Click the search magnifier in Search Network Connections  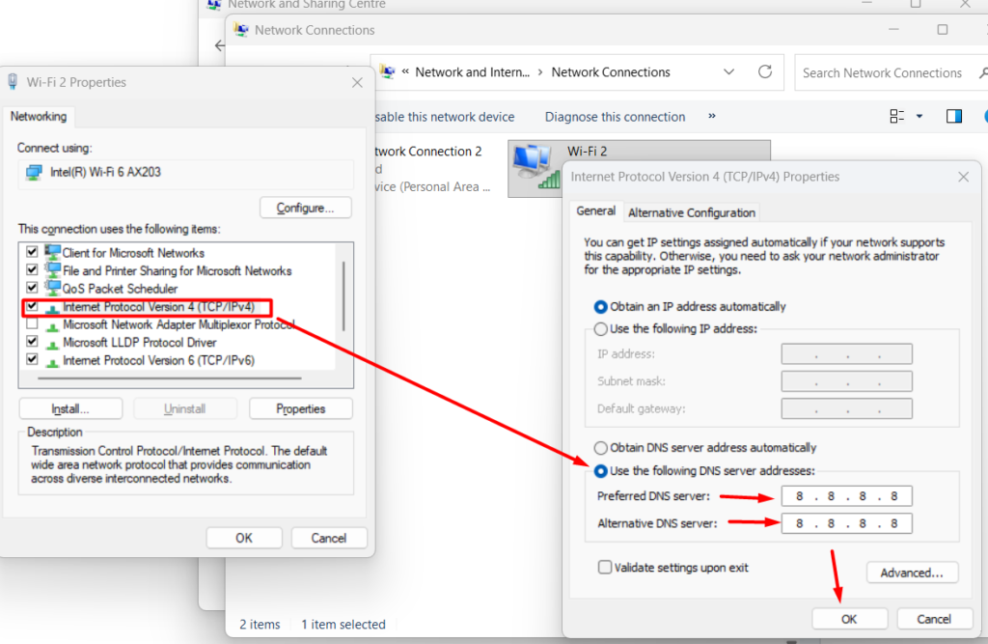[x=983, y=72]
